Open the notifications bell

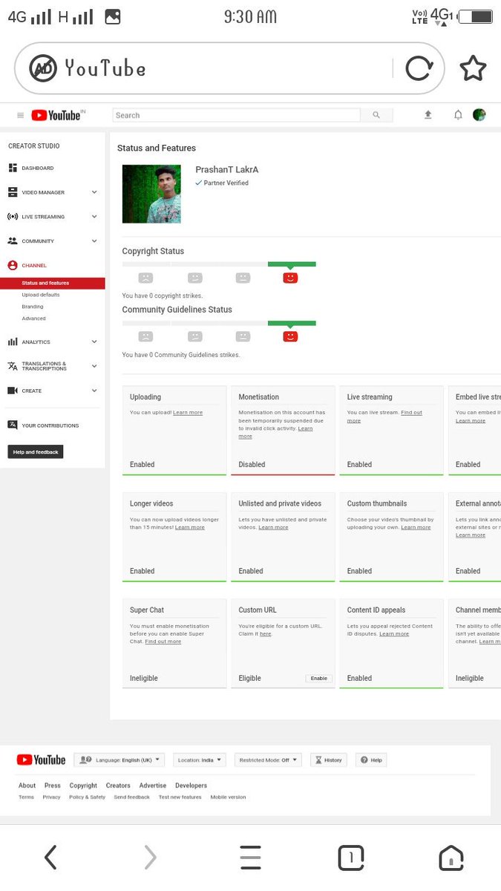[458, 115]
